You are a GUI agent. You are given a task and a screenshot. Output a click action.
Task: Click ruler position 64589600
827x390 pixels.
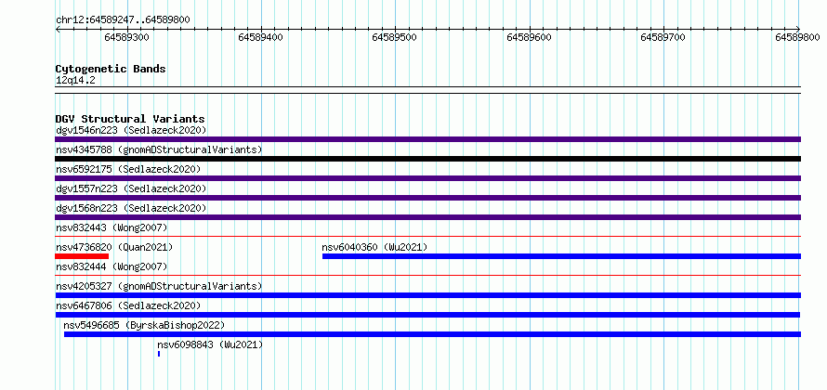[529, 37]
